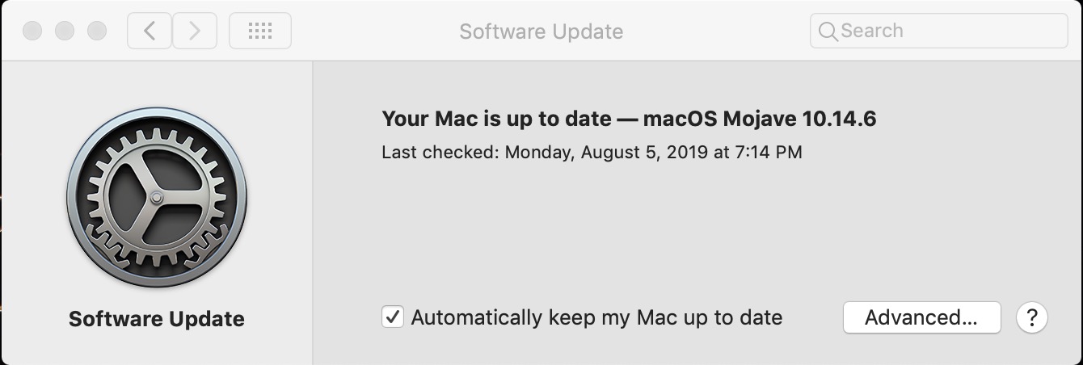Image resolution: width=1083 pixels, height=365 pixels.
Task: Click the 'macOS Mojave 10.14.6' version text
Action: (760, 120)
